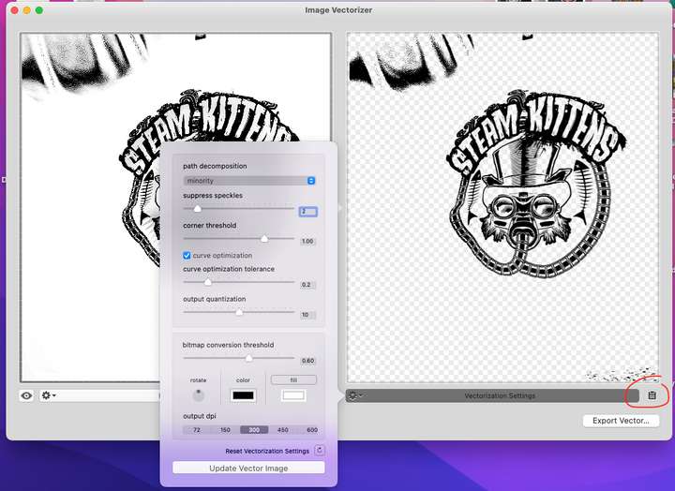Viewport: 675px width, 491px height.
Task: Click the corner threshold slider handle
Action: coord(264,238)
